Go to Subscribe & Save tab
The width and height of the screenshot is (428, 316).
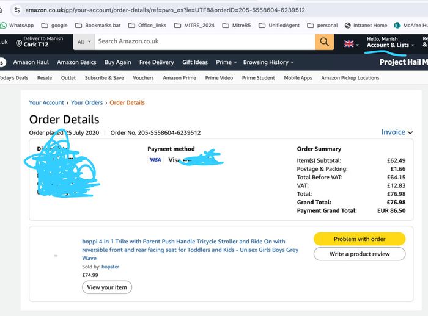tap(105, 78)
